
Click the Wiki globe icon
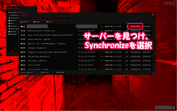click(x=9, y=23)
